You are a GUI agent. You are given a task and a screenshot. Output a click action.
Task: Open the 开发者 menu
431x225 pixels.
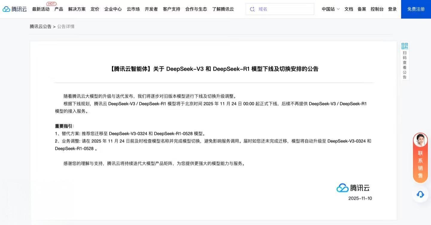(151, 9)
